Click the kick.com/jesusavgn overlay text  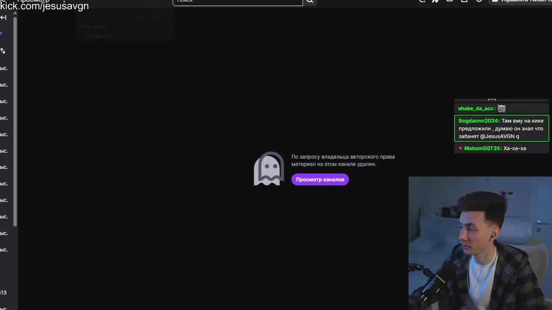pyautogui.click(x=44, y=6)
